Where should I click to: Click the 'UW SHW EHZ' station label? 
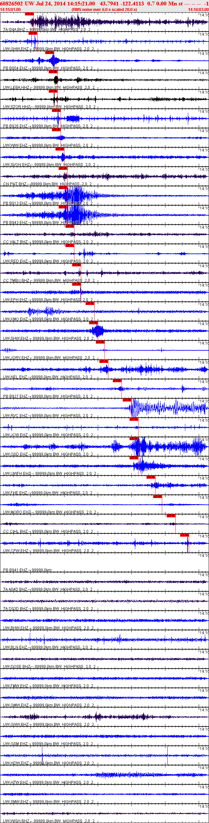[x=16, y=338]
